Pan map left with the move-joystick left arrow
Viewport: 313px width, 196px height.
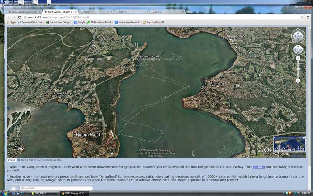click(x=295, y=50)
